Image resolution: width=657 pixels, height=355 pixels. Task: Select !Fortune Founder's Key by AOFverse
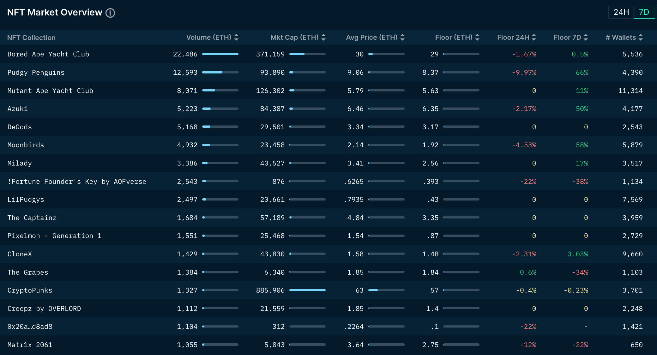[x=77, y=182]
